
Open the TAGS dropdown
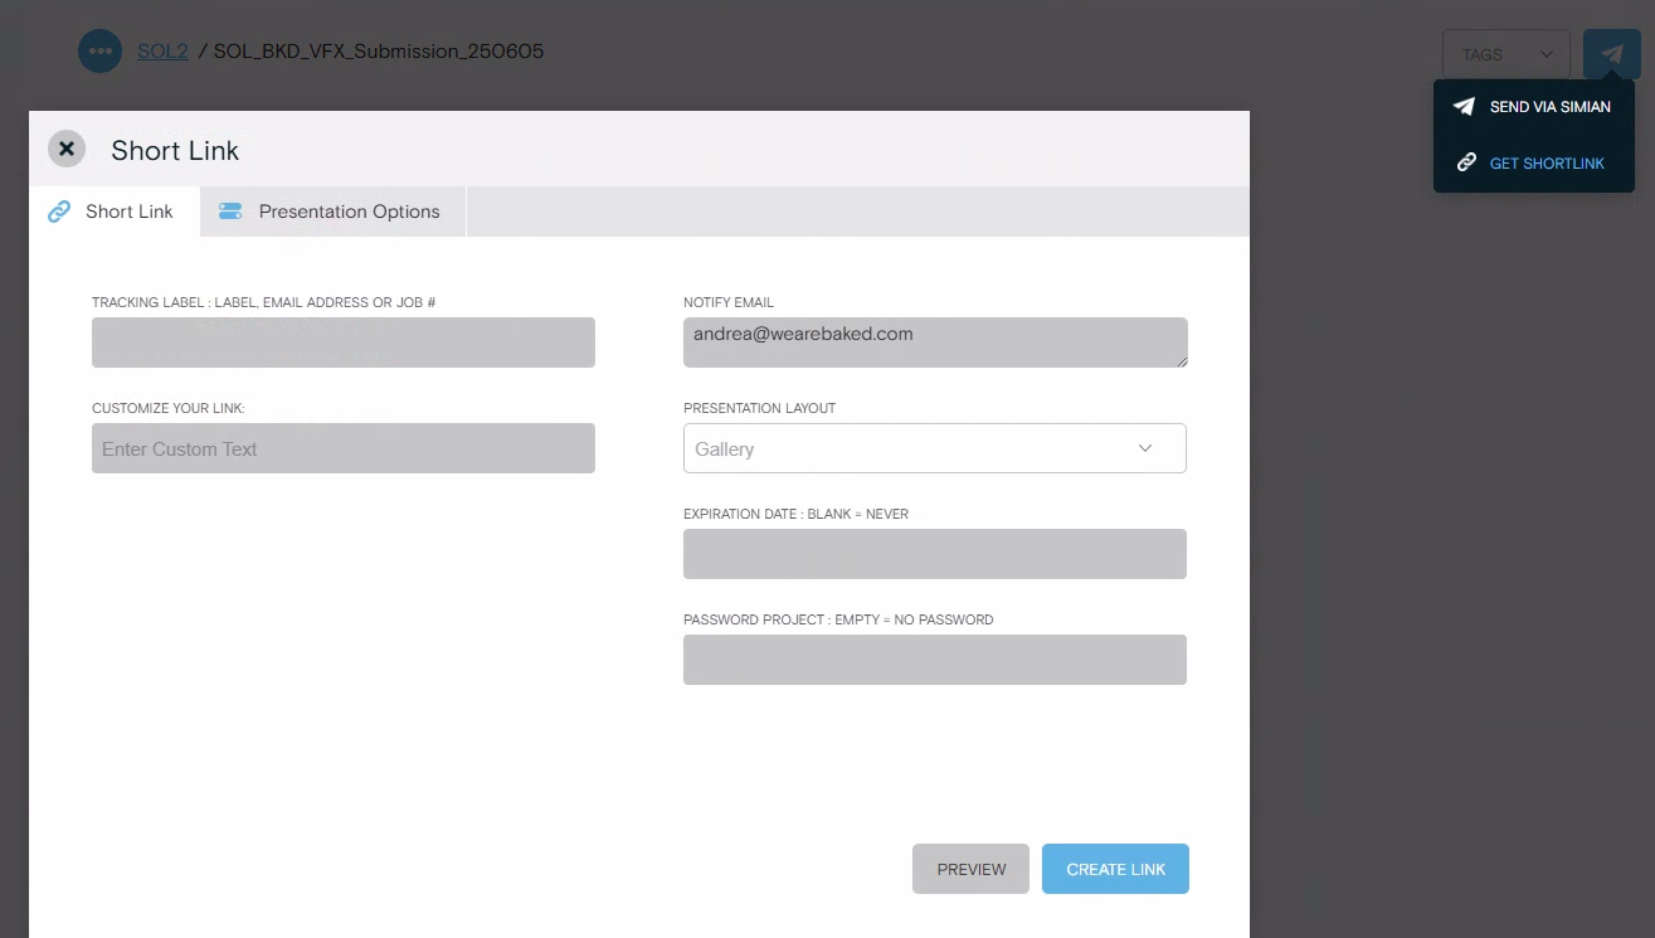point(1506,54)
